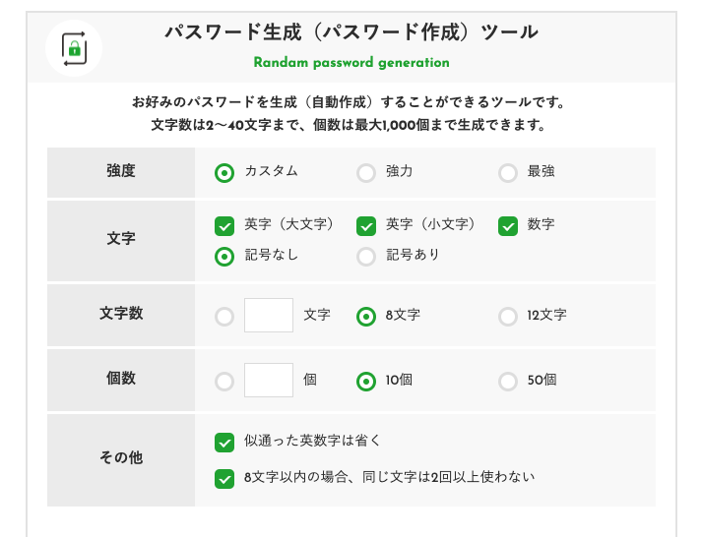This screenshot has height=537, width=702.
Task: Click the custom 個数 quantity input field
Action: pyautogui.click(x=269, y=380)
